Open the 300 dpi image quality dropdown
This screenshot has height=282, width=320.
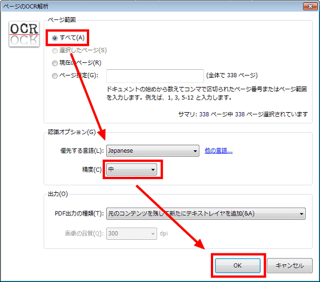click(x=131, y=233)
